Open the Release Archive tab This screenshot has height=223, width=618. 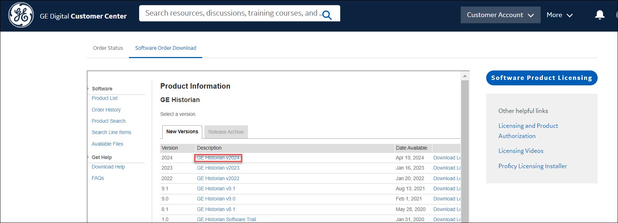coord(226,132)
